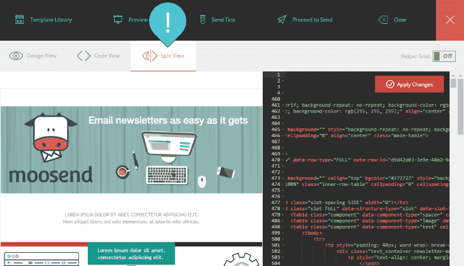Click the 'Email newsletters as easy as it gets' headline
Viewport: 464px width, 266px height.
pos(168,120)
